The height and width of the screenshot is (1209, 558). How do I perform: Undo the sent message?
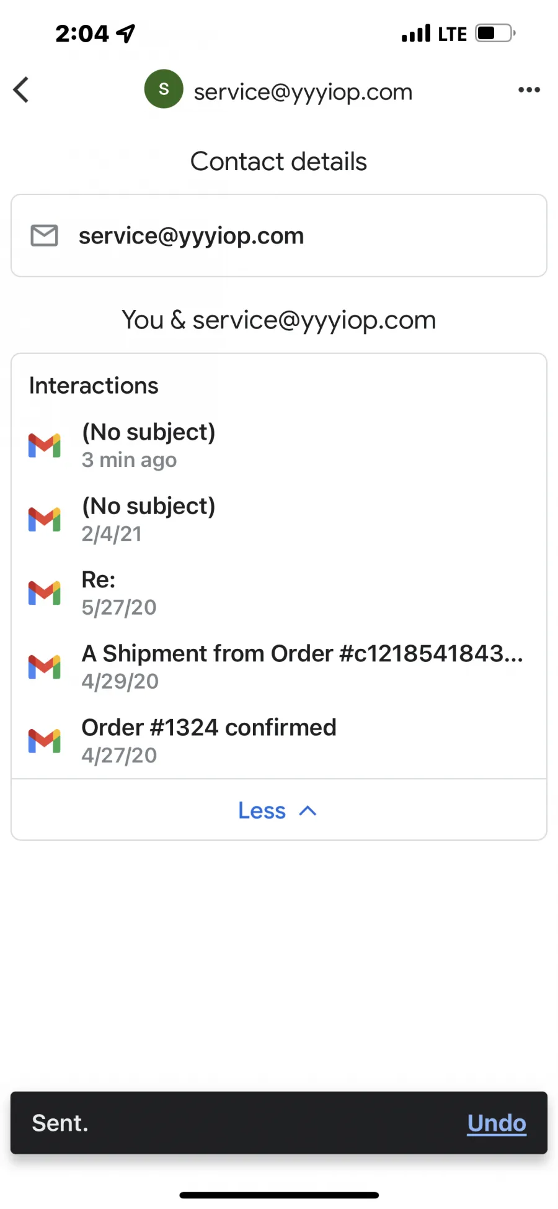click(497, 1123)
